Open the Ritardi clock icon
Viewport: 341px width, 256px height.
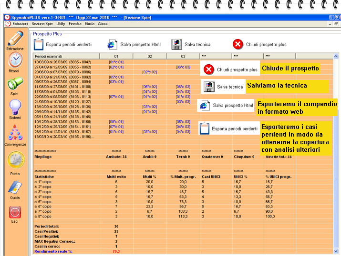(15, 60)
